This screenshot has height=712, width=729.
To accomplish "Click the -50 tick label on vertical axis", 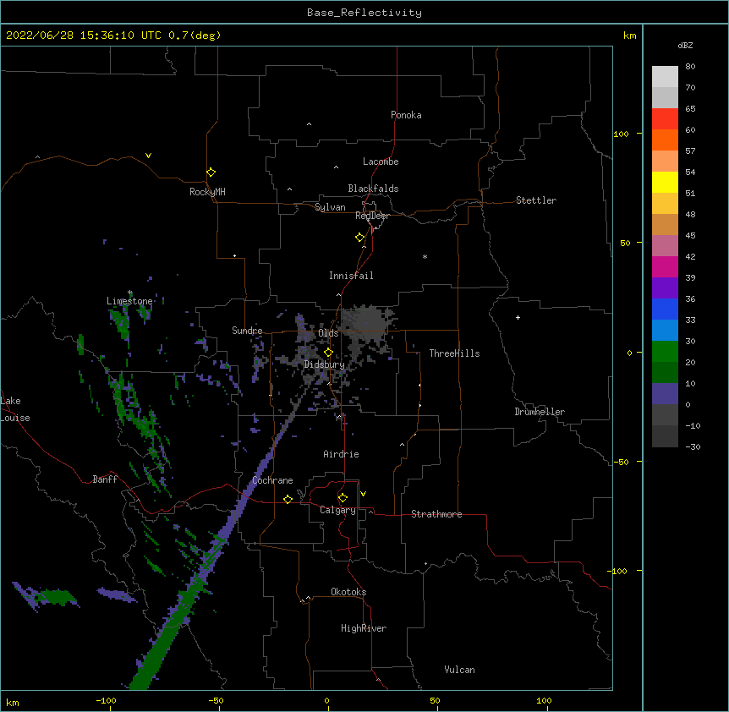I will (621, 462).
